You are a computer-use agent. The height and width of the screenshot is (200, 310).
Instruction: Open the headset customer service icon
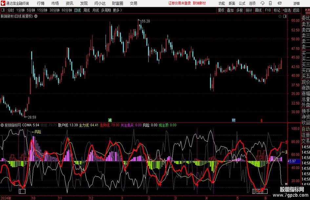(x=262, y=3)
